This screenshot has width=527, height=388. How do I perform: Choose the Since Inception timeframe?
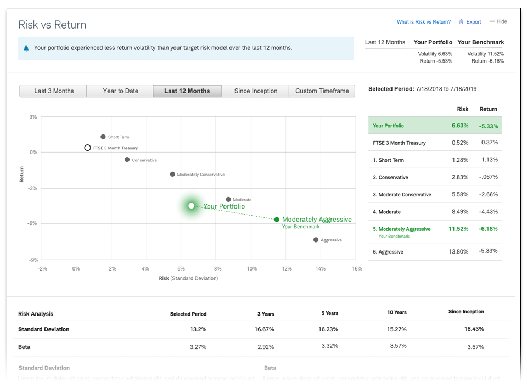tap(255, 91)
